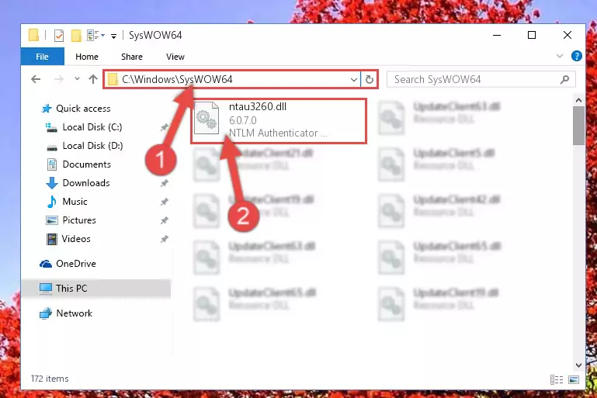Screen dimensions: 597x398
Task: Click the Properties checkmark icon in title bar
Action: pos(59,36)
